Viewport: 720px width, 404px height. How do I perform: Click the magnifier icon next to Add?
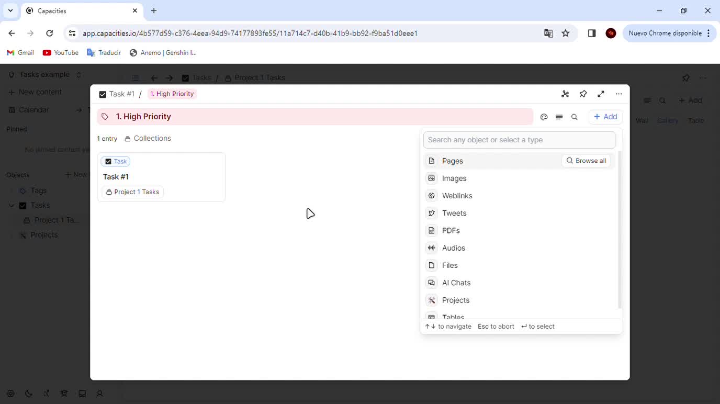pyautogui.click(x=574, y=117)
